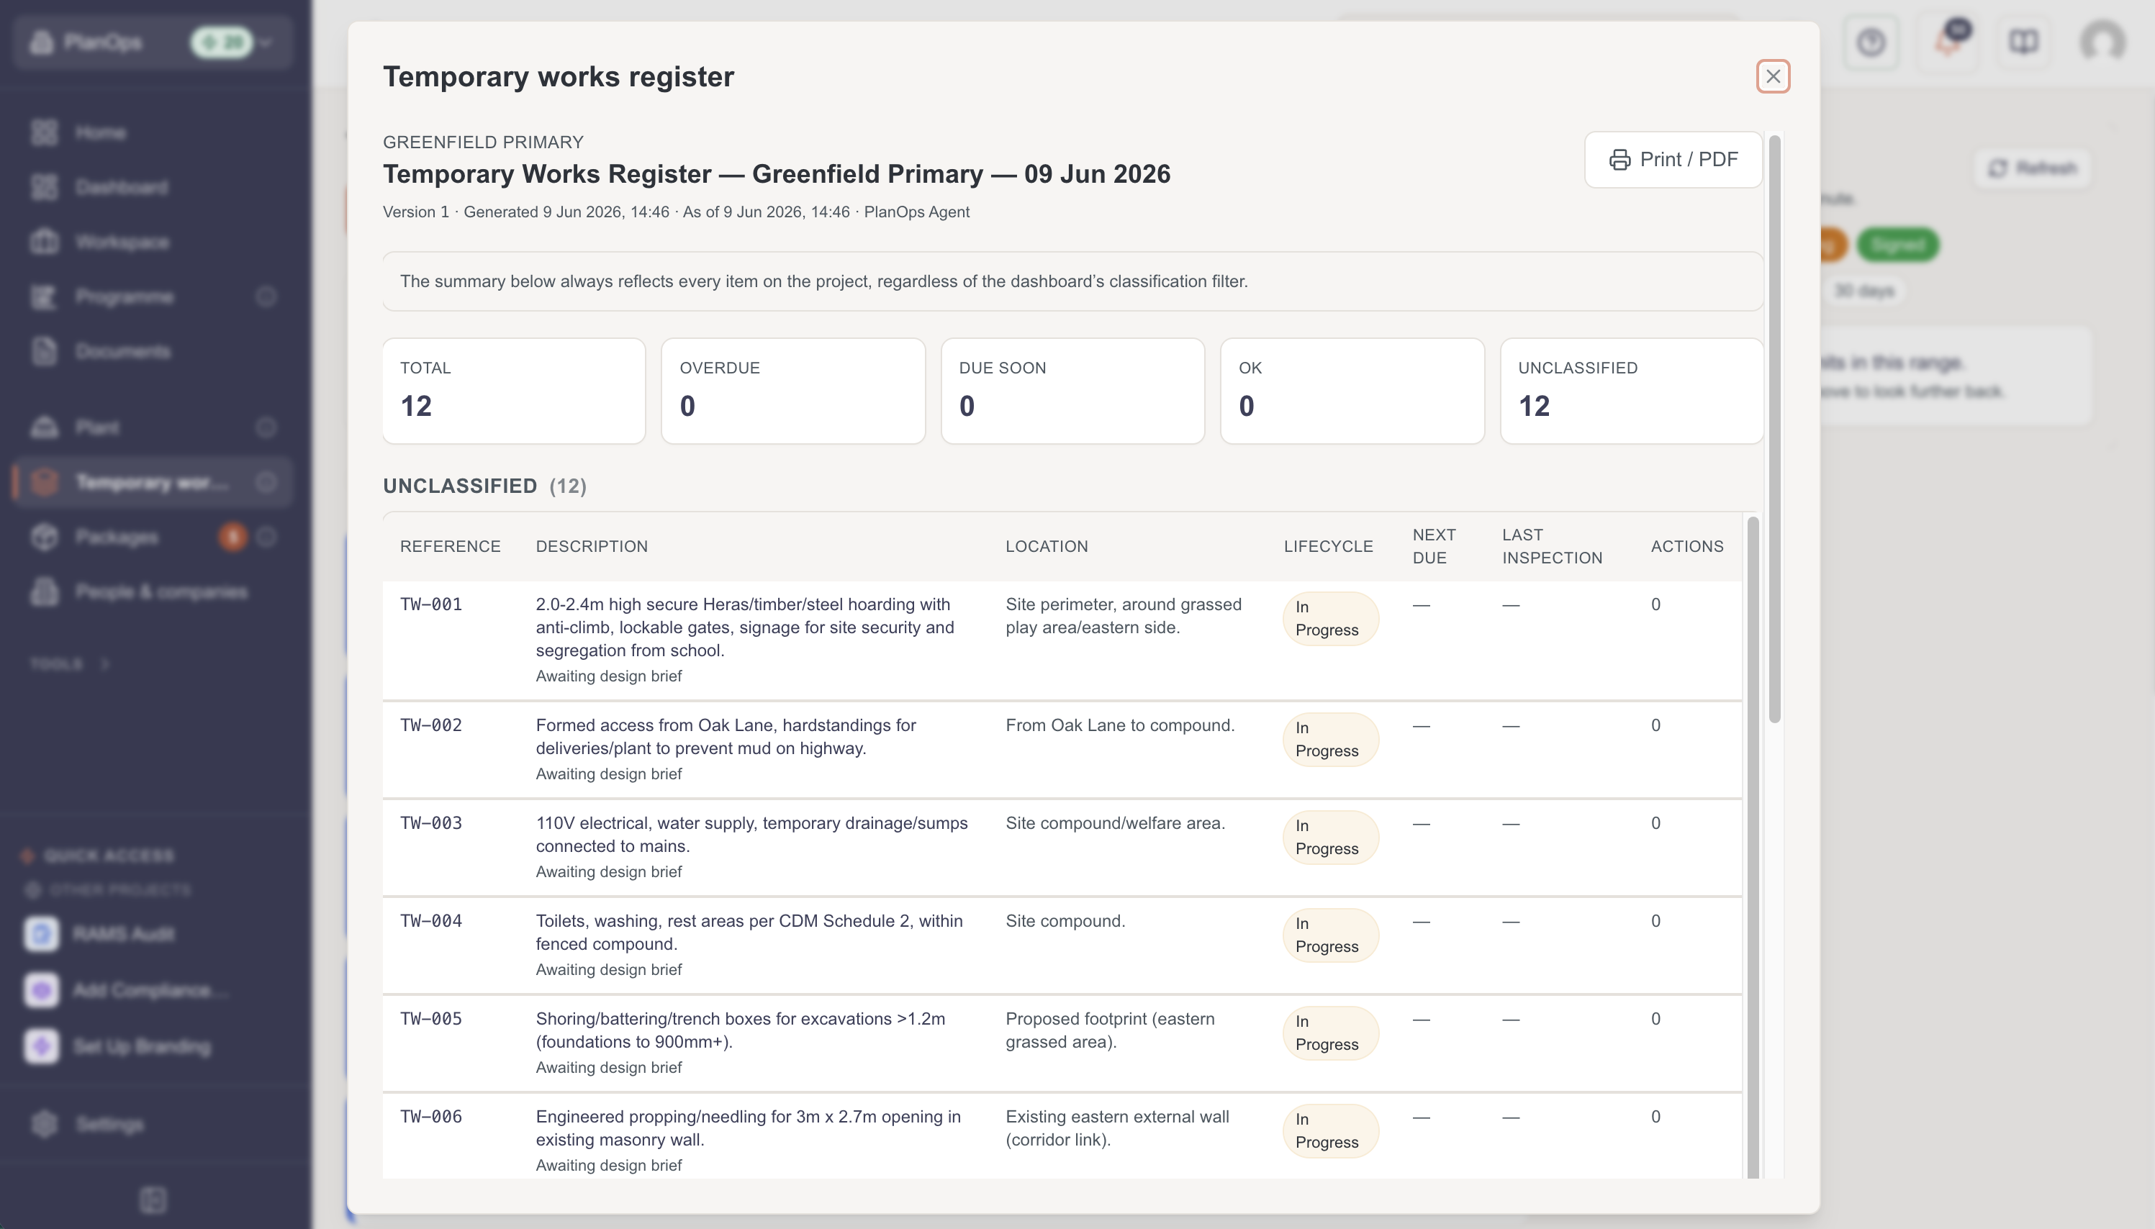Viewport: 2155px width, 1229px height.
Task: Click the round info icon beside Packages
Action: [x=266, y=537]
